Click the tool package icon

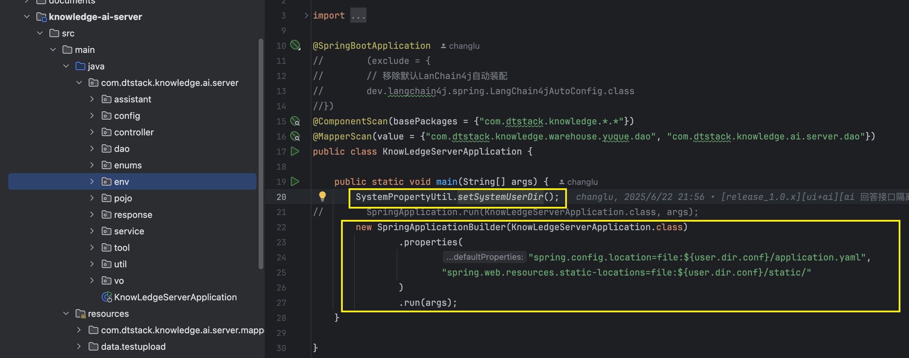[x=106, y=248]
